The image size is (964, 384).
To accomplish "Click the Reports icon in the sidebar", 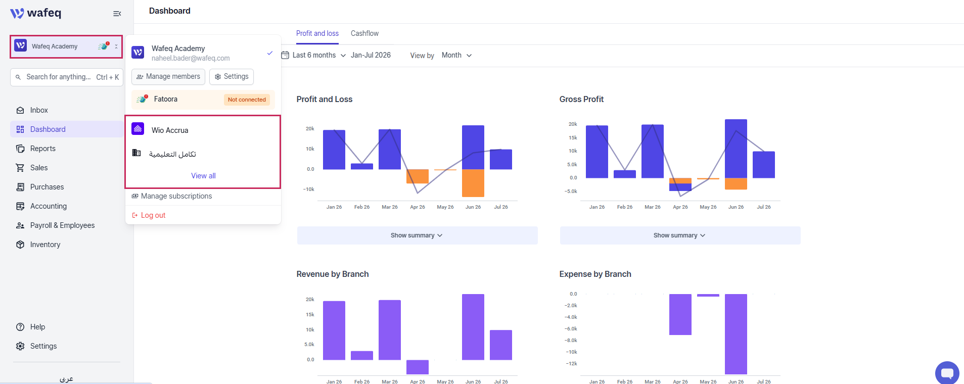I will [20, 149].
